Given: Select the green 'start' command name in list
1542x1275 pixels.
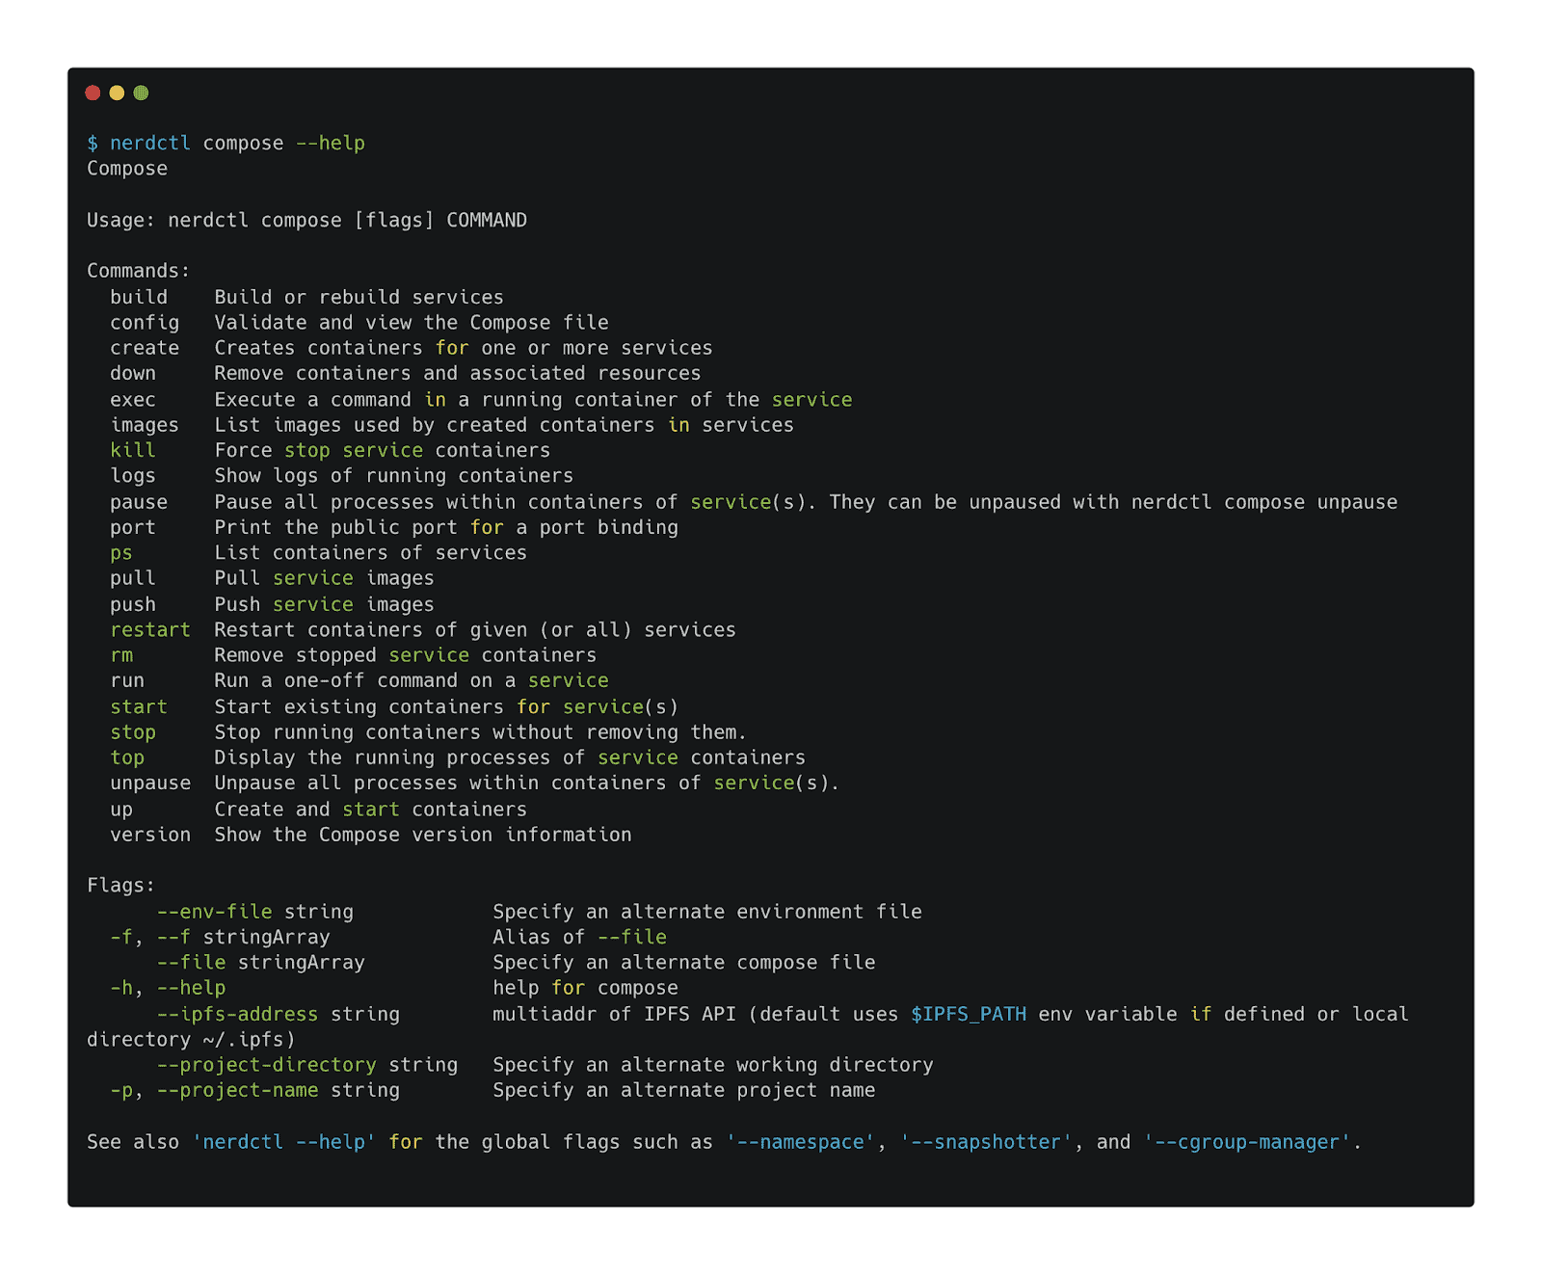Looking at the screenshot, I should [x=139, y=706].
